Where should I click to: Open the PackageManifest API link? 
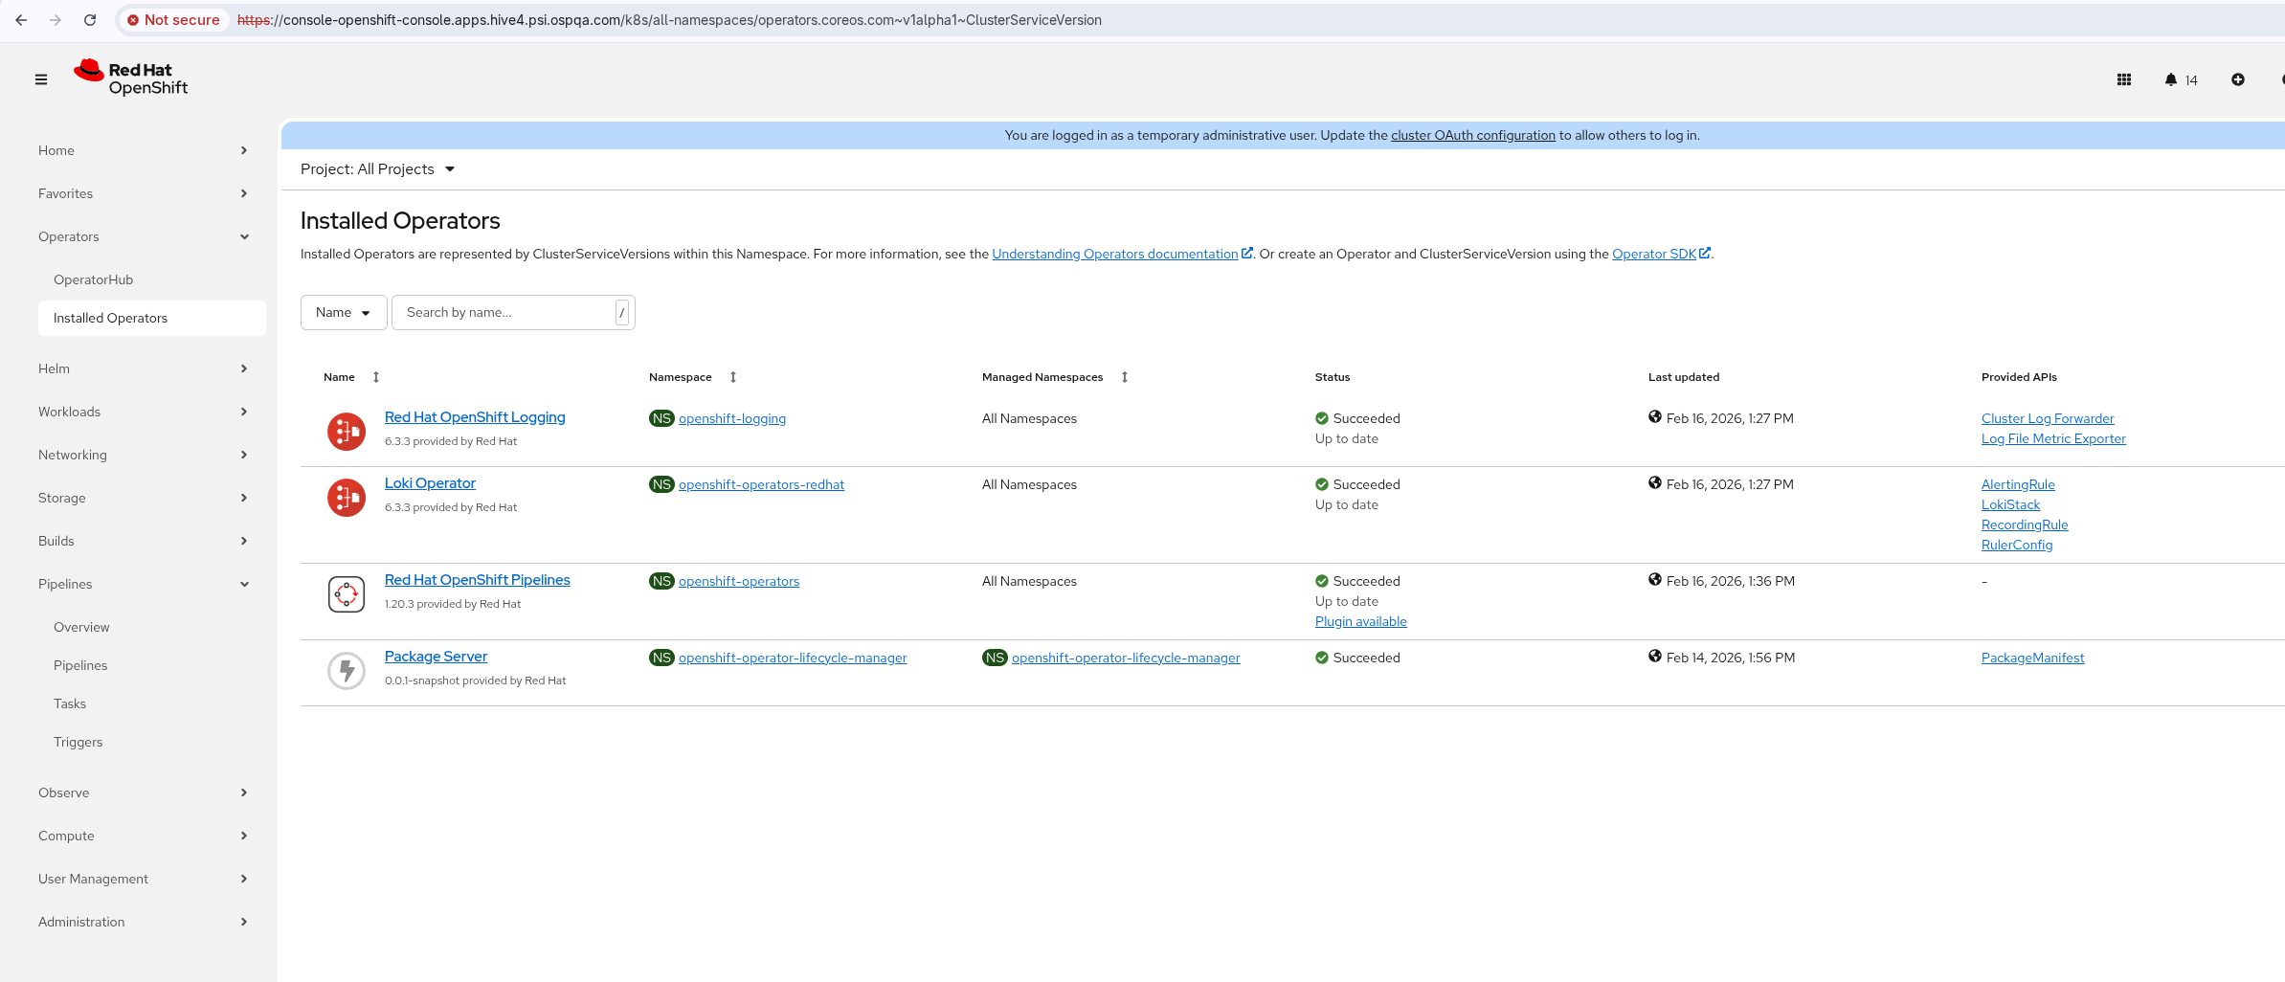pyautogui.click(x=2032, y=658)
